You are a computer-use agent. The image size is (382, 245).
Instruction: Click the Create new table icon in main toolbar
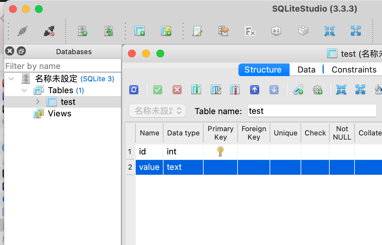pyautogui.click(x=139, y=31)
